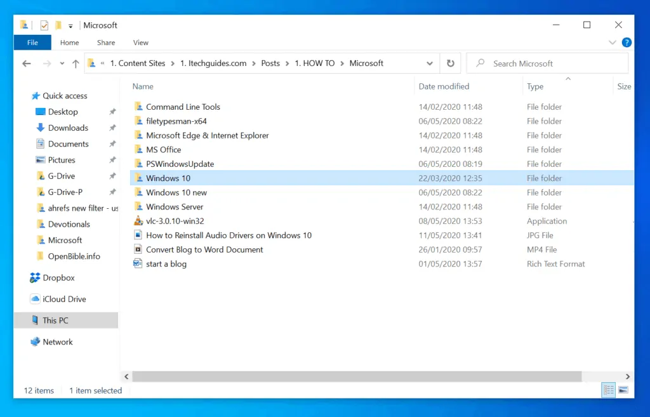The image size is (650, 417).
Task: Navigate back using the Back arrow
Action: click(x=25, y=63)
